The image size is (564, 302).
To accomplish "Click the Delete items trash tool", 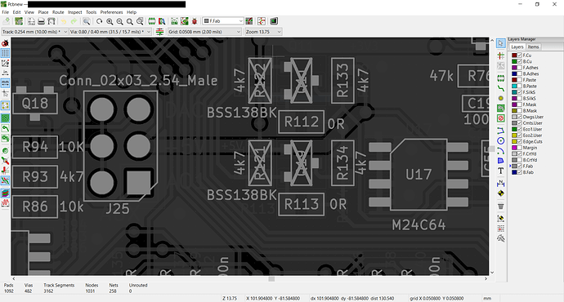I will [501, 207].
